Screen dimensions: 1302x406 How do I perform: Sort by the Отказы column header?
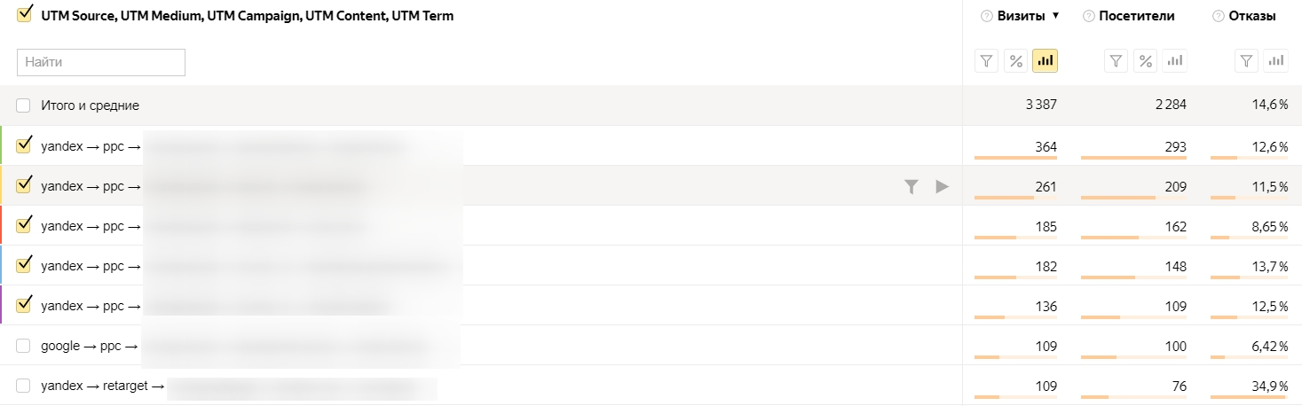[x=1252, y=16]
